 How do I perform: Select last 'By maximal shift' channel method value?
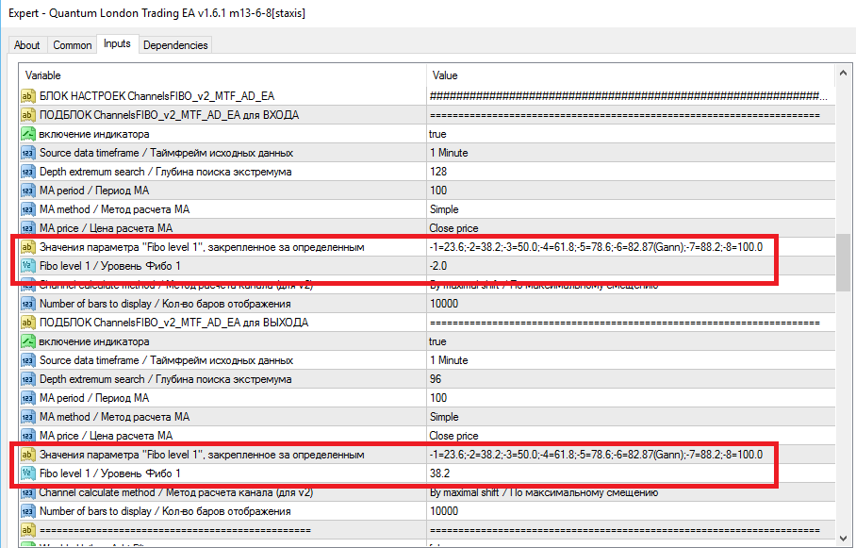point(544,492)
